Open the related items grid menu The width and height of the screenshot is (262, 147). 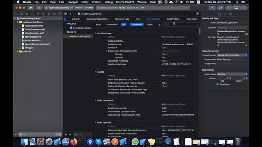(x=65, y=14)
